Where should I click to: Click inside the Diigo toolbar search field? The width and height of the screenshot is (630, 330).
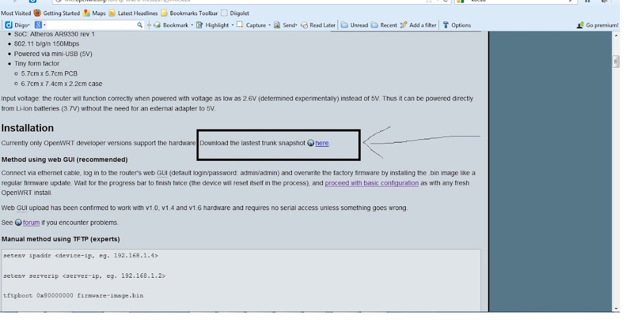[x=91, y=25]
